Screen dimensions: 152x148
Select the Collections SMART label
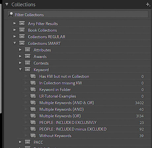point(44,44)
